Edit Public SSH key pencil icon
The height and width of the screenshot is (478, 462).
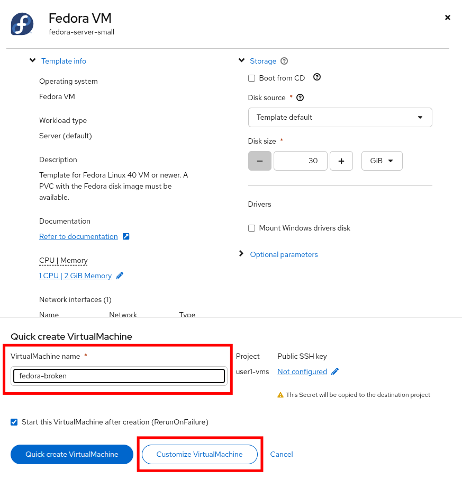point(335,372)
